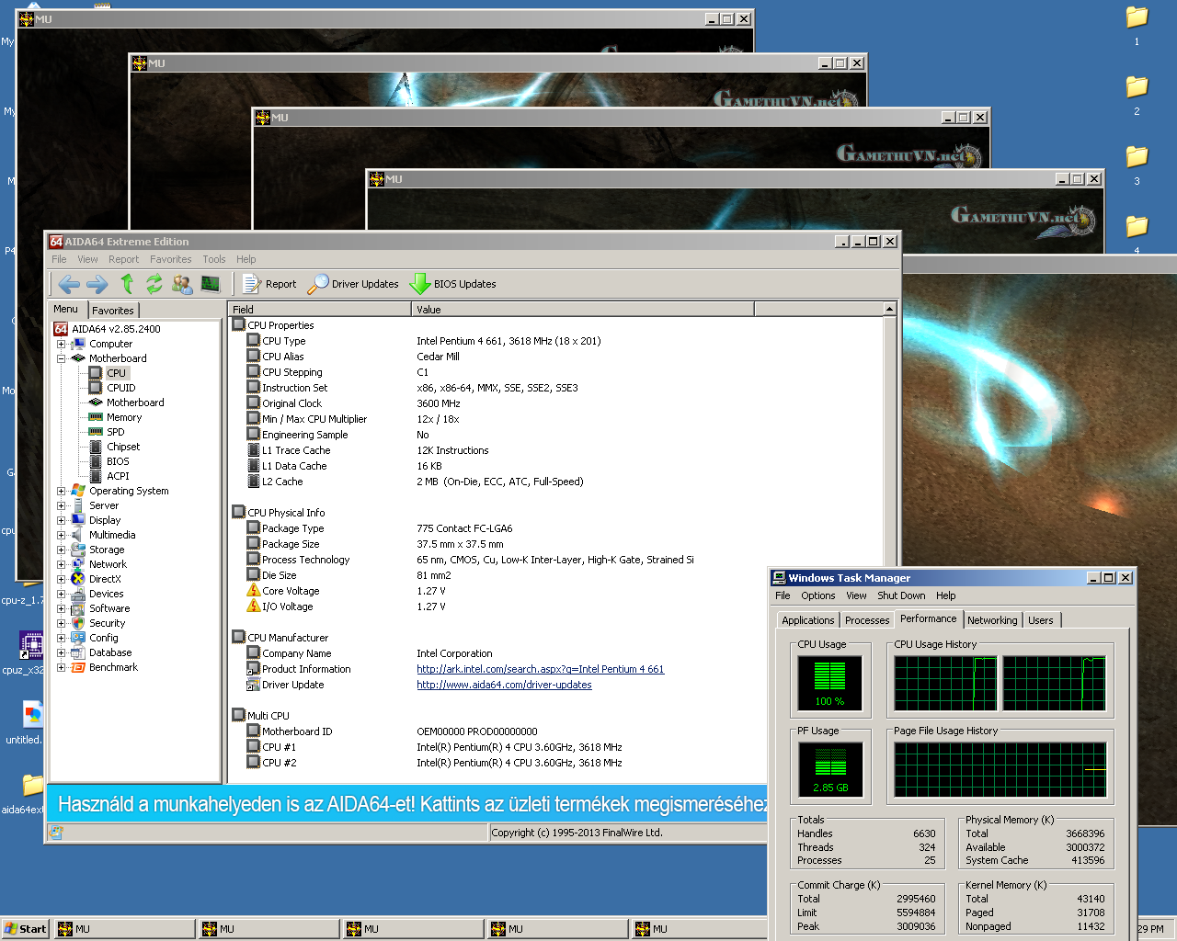Select the BIOS tree item

tap(118, 461)
